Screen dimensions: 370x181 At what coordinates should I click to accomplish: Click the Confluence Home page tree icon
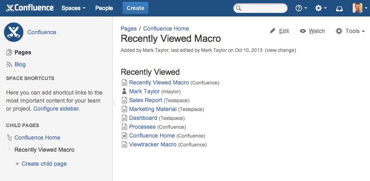tap(9, 138)
